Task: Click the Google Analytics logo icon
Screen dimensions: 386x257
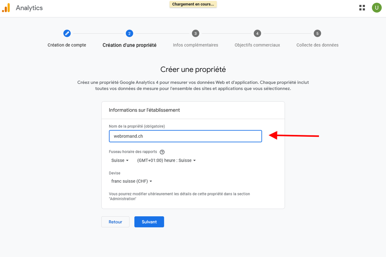Action: pyautogui.click(x=6, y=8)
